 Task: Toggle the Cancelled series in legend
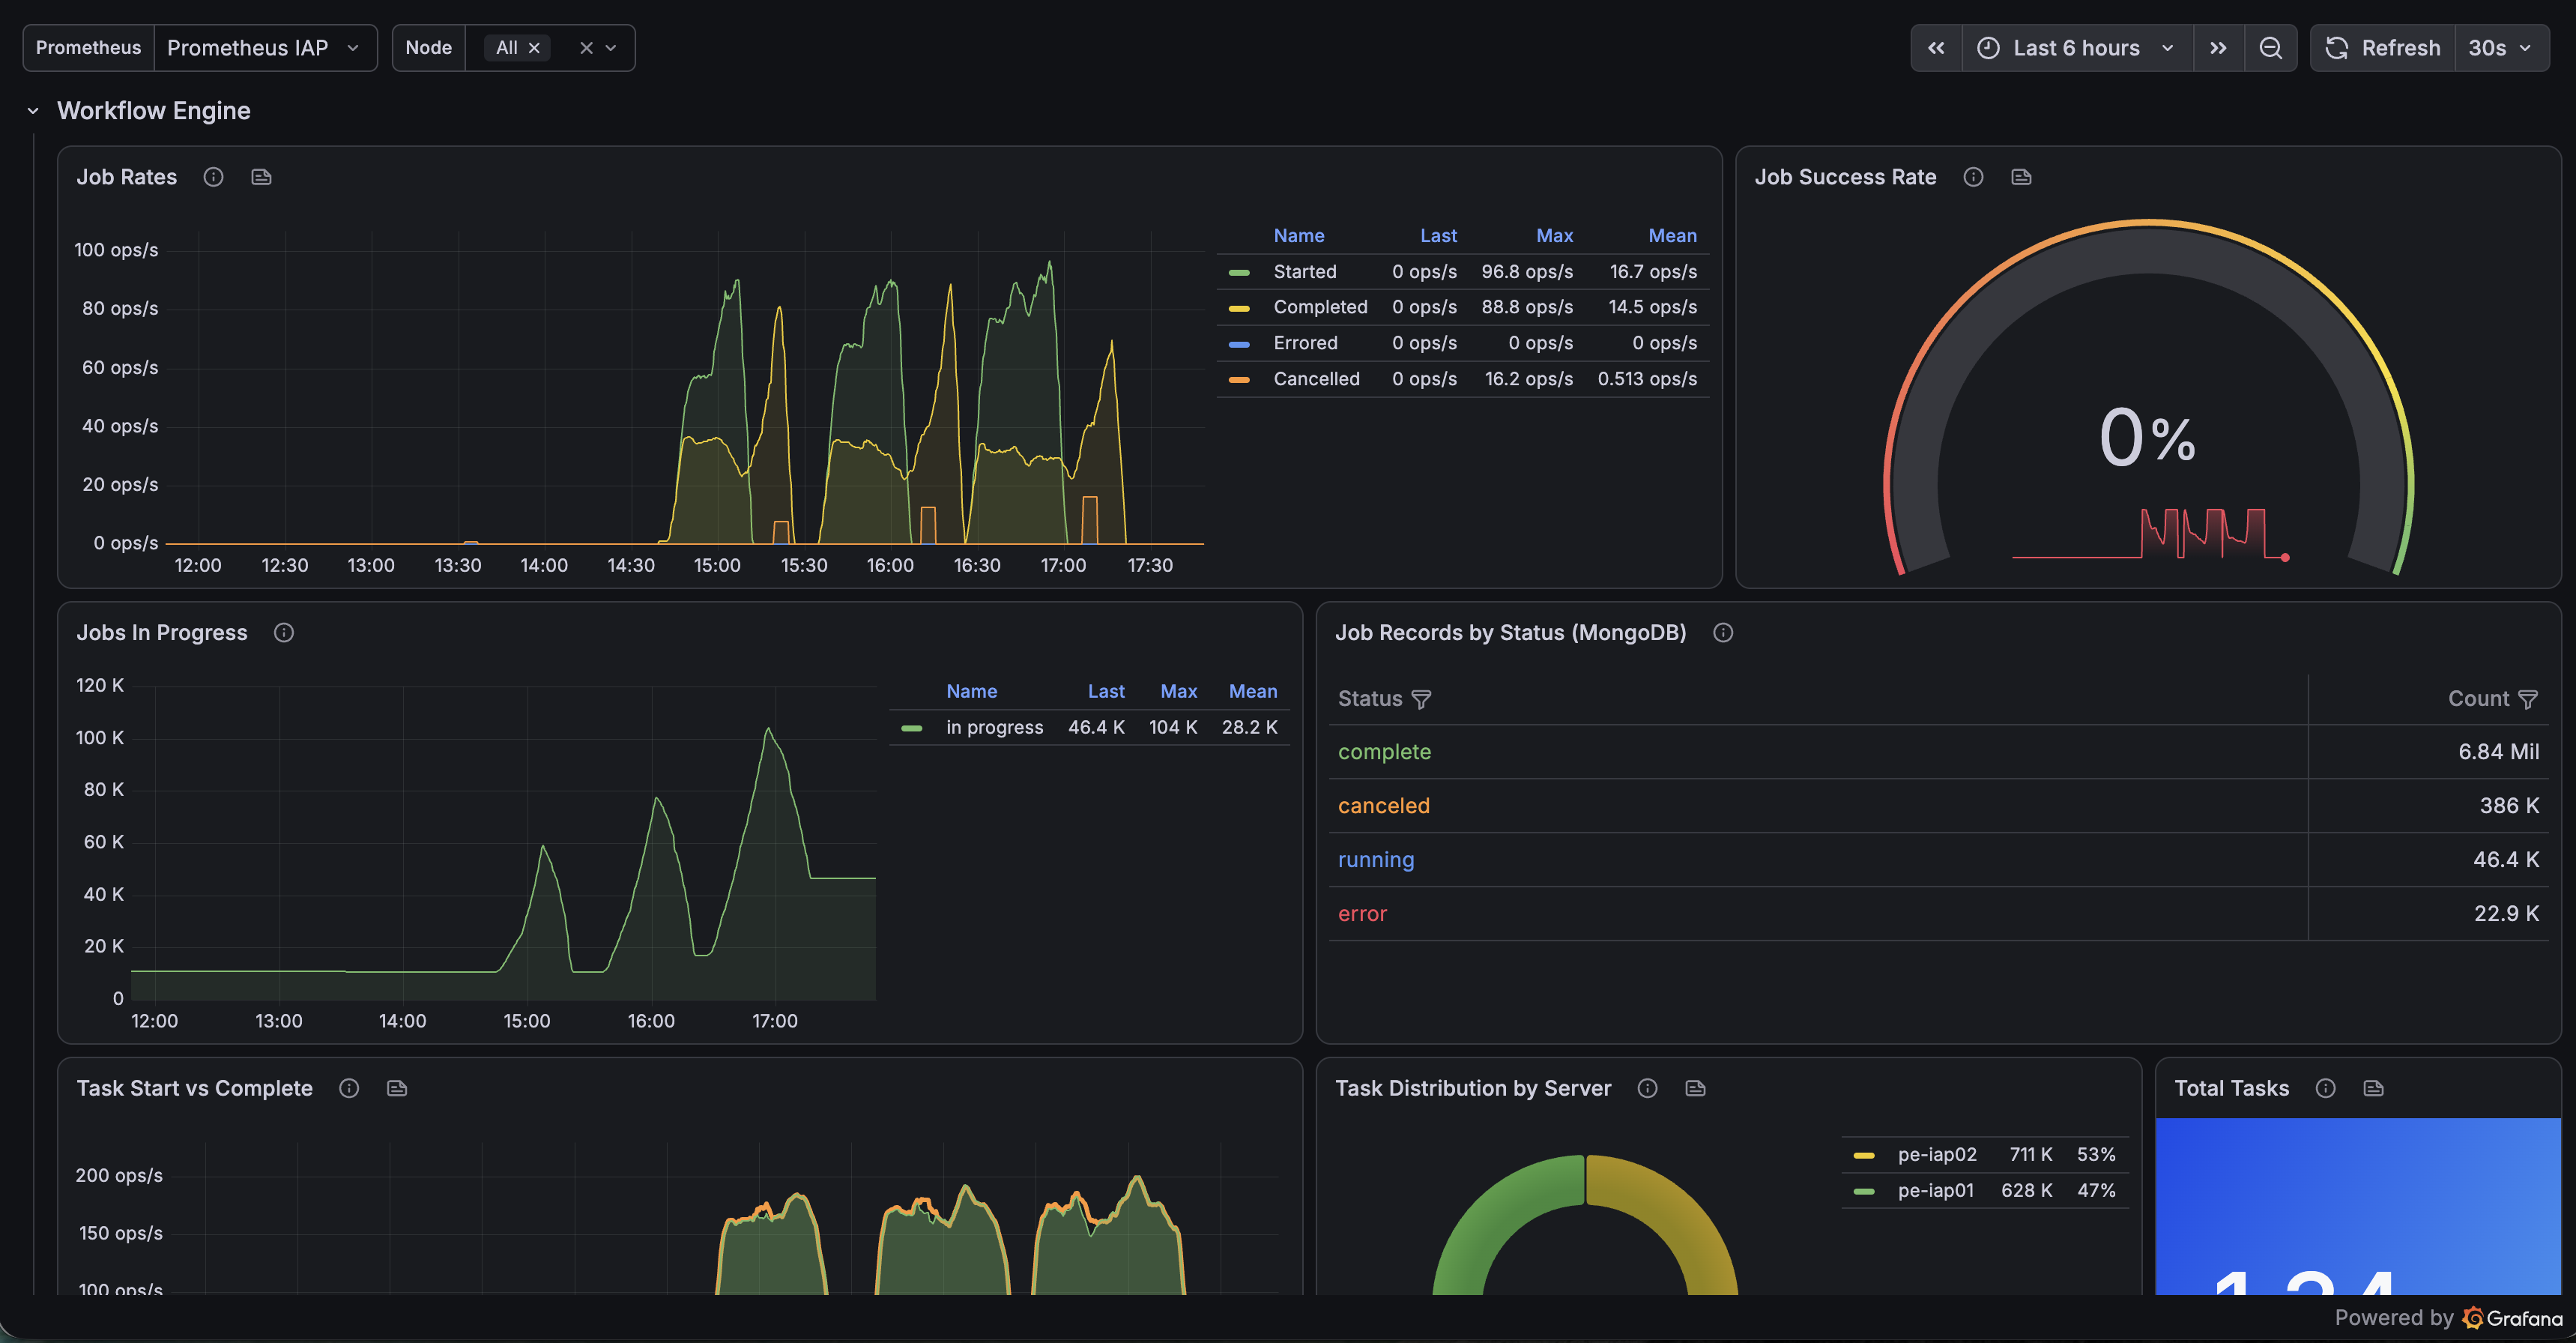1316,379
